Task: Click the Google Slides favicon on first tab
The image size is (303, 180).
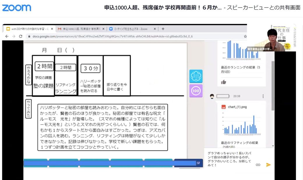Action: (x=8, y=29)
